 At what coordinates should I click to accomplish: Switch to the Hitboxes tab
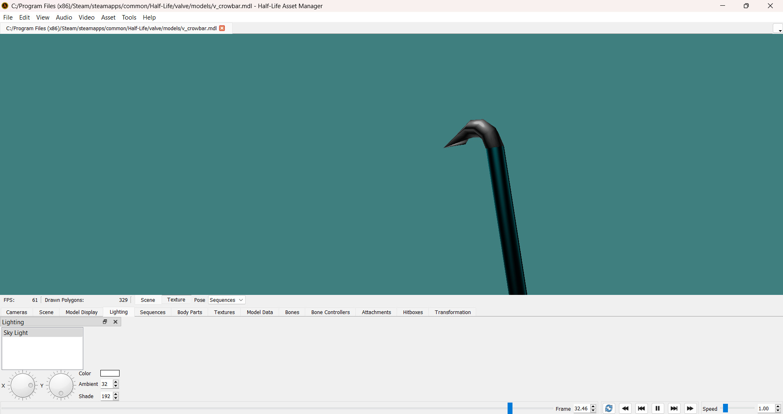(x=413, y=312)
